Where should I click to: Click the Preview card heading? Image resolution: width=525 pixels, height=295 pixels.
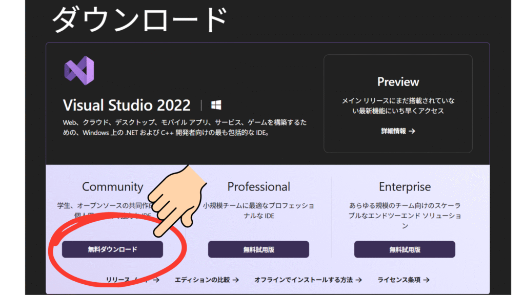pyautogui.click(x=398, y=82)
